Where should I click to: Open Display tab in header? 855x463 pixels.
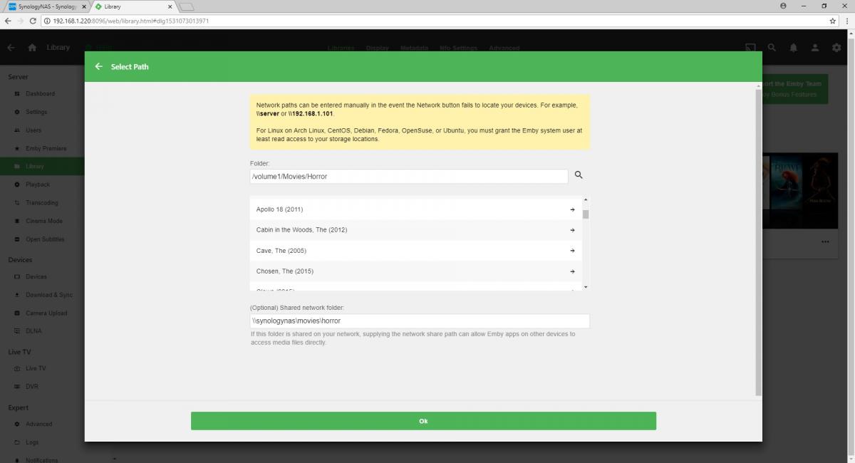[377, 48]
